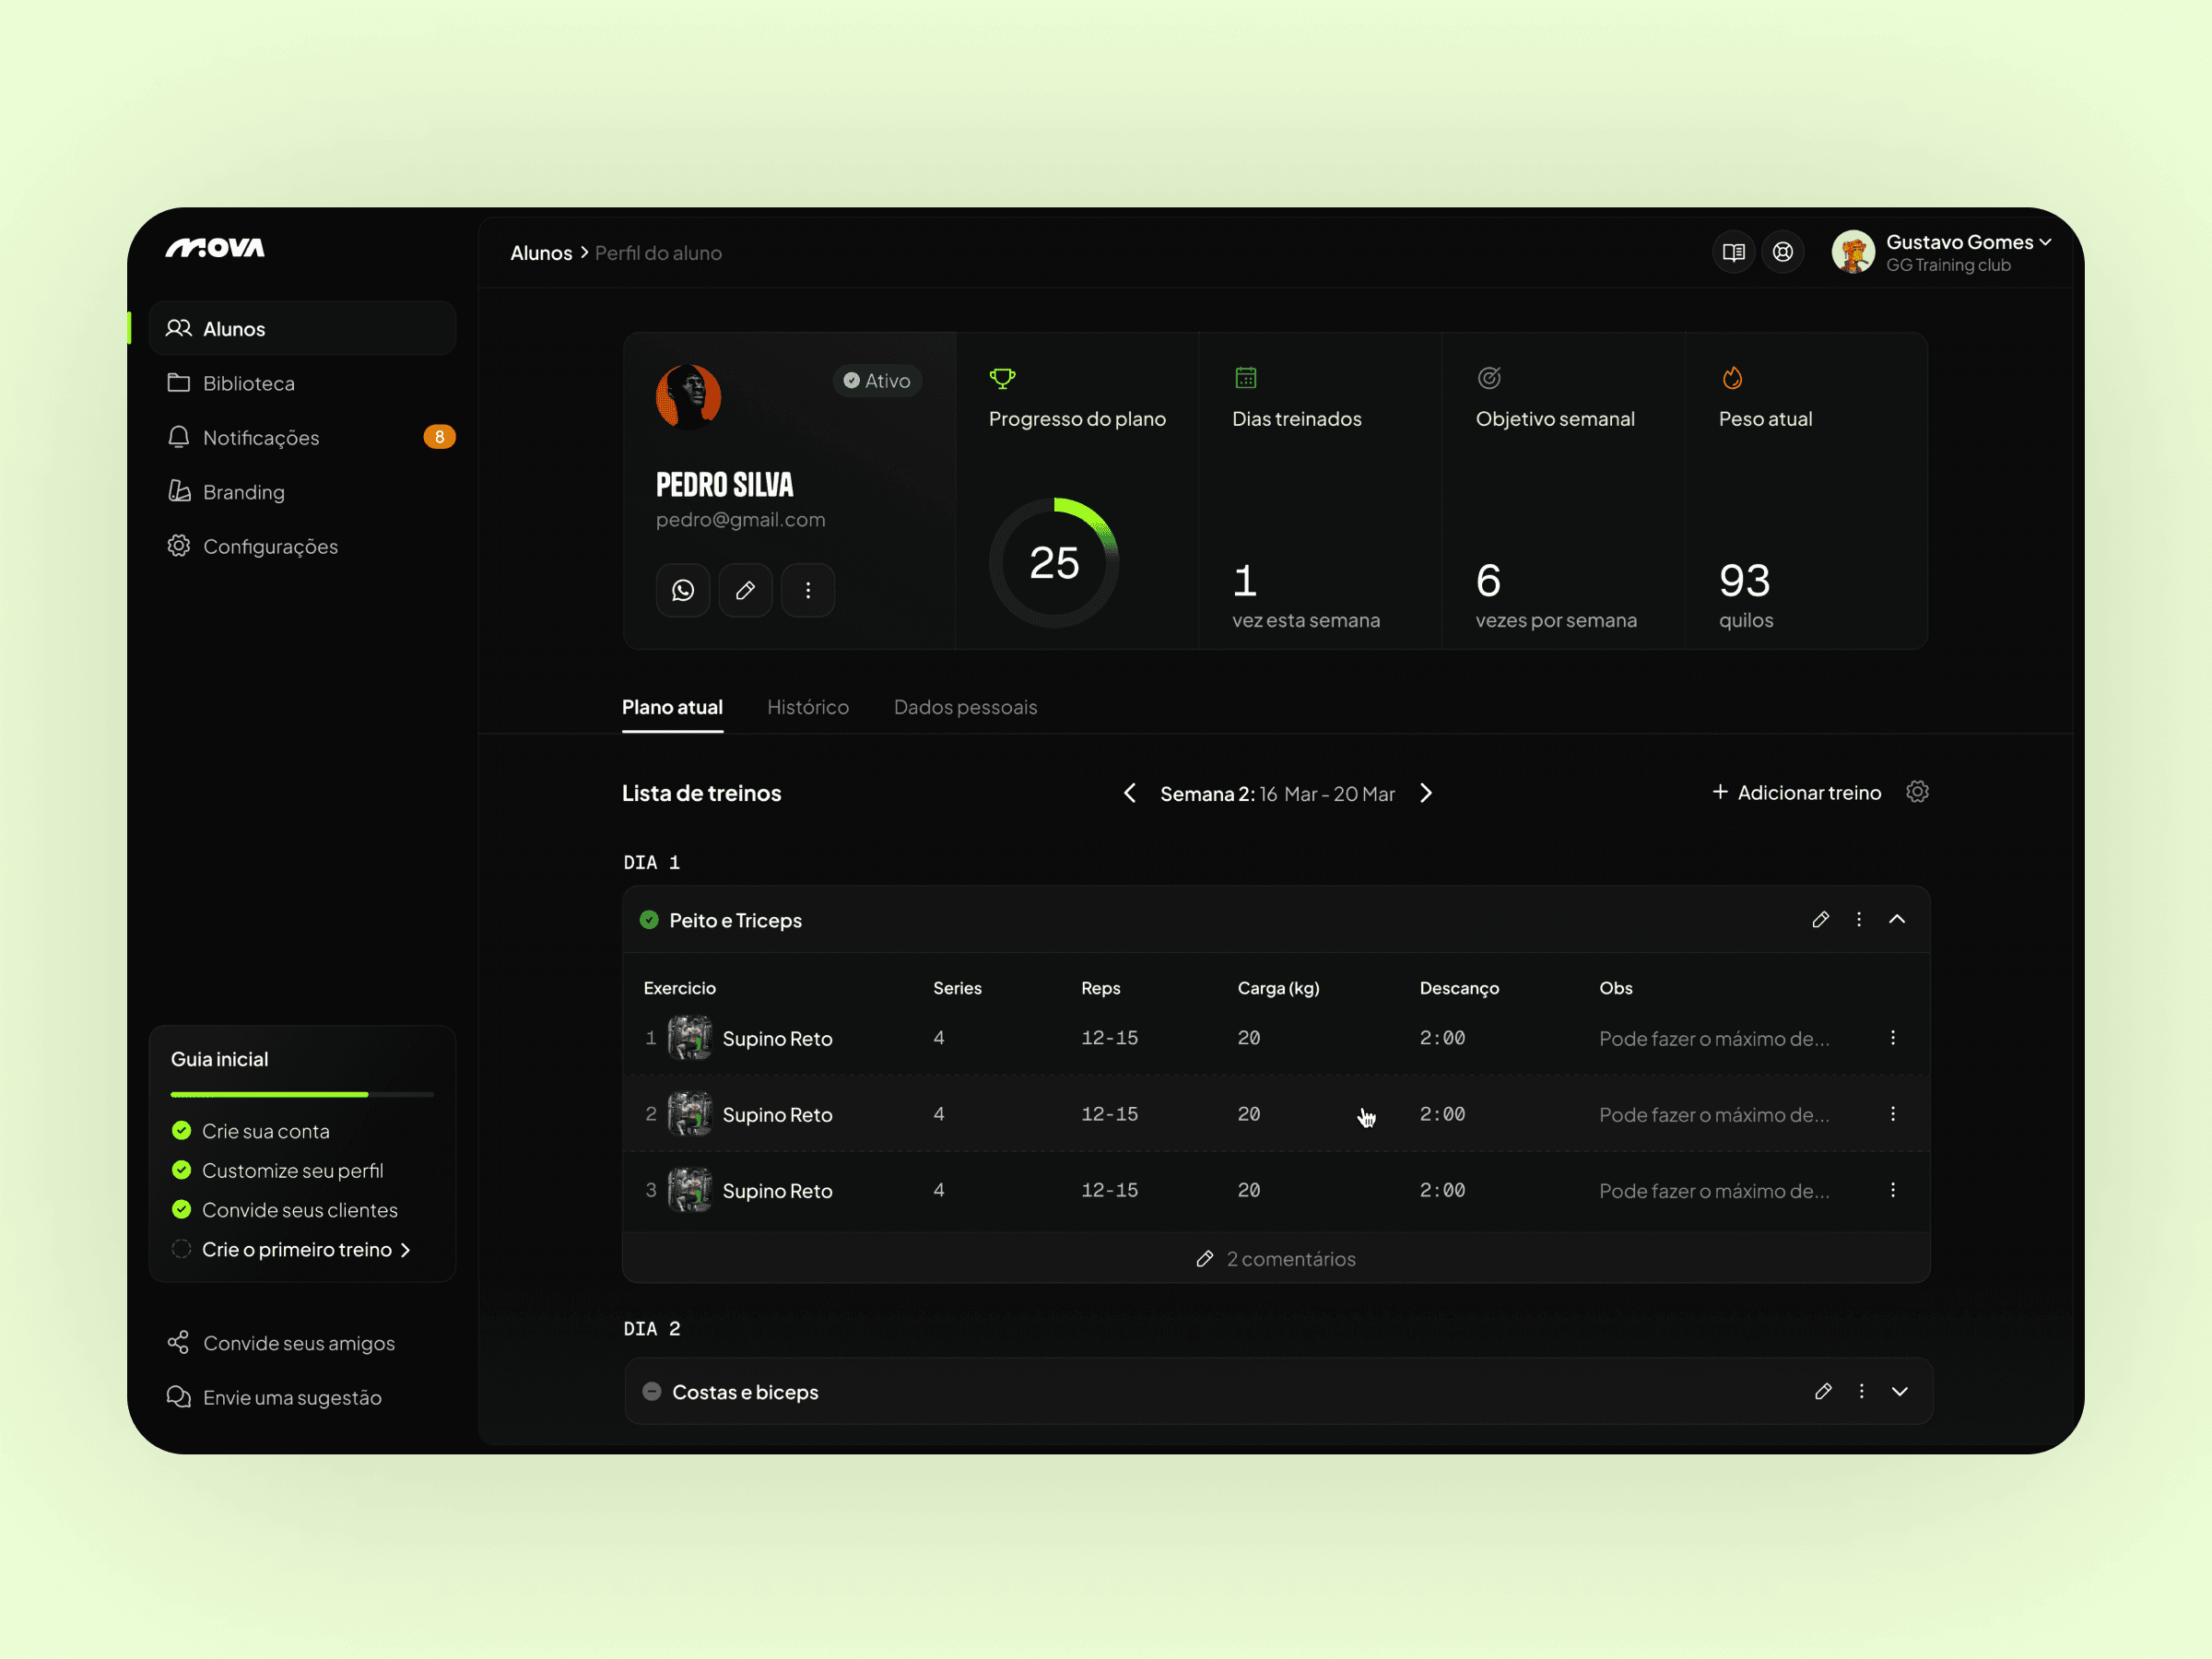Open Biblioteca in the sidebar
The height and width of the screenshot is (1659, 2212).
tap(248, 383)
